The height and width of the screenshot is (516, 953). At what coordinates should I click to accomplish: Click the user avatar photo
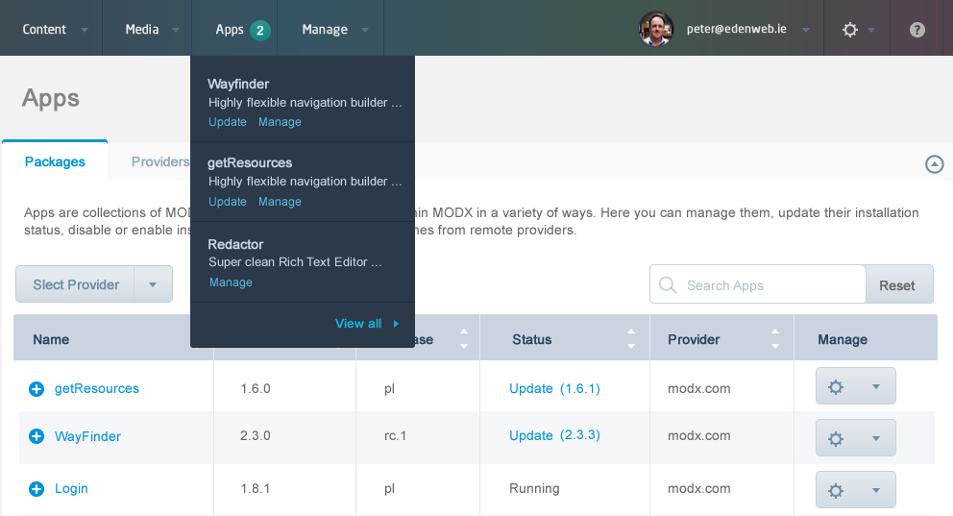656,29
